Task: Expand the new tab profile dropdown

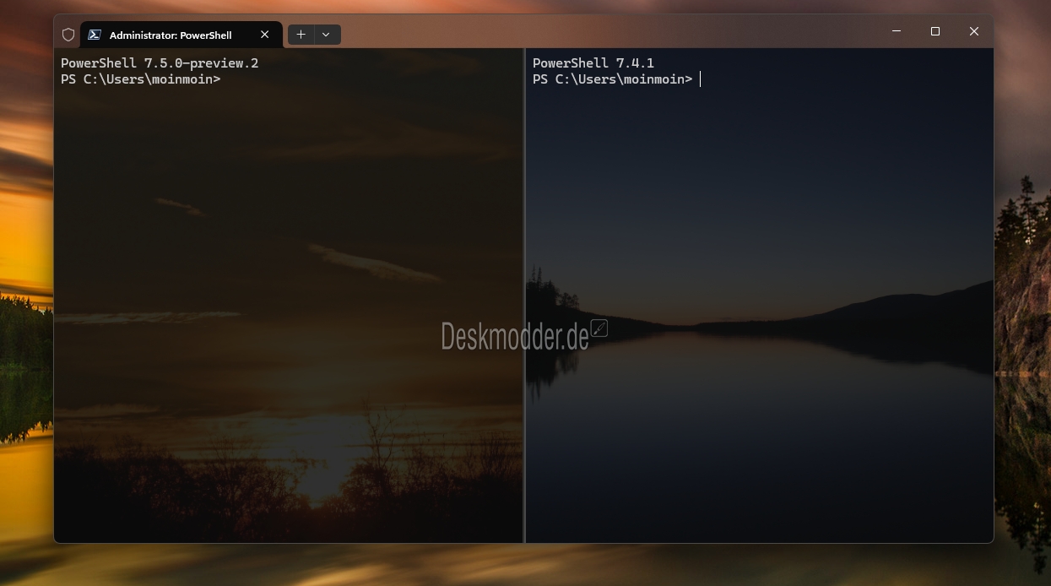Action: click(x=326, y=35)
